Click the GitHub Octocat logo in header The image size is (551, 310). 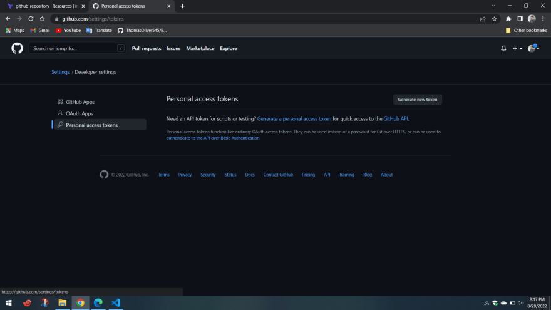click(x=17, y=48)
